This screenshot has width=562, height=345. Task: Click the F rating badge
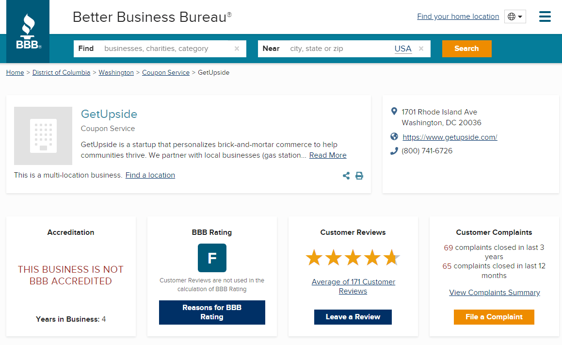[212, 258]
